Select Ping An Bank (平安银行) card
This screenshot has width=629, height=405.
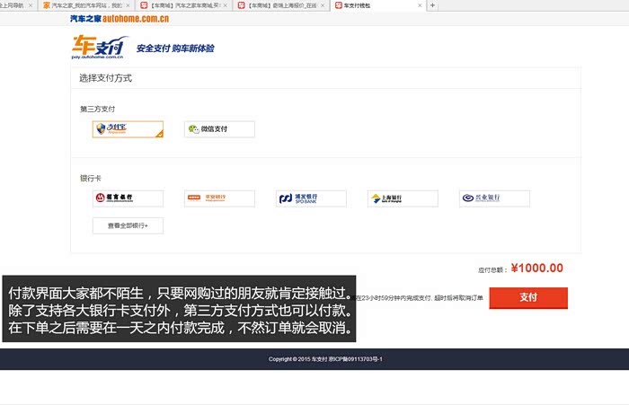(x=219, y=198)
